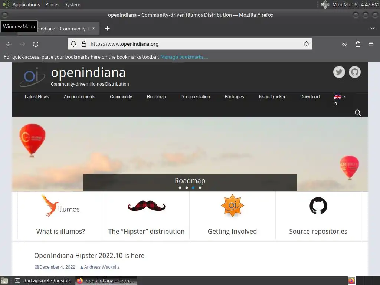Open the Roadmap navigation item
Image resolution: width=380 pixels, height=285 pixels.
[x=156, y=97]
